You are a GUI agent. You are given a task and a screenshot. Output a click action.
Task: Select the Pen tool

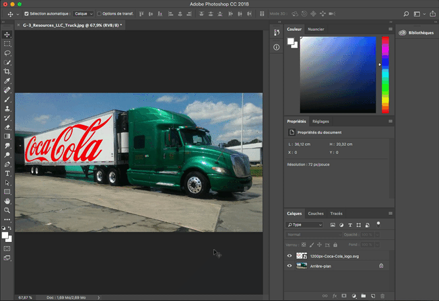click(x=7, y=164)
